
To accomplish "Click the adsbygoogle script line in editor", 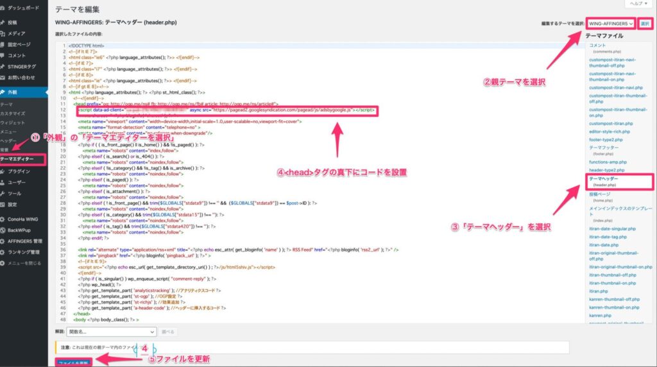I will (x=226, y=110).
